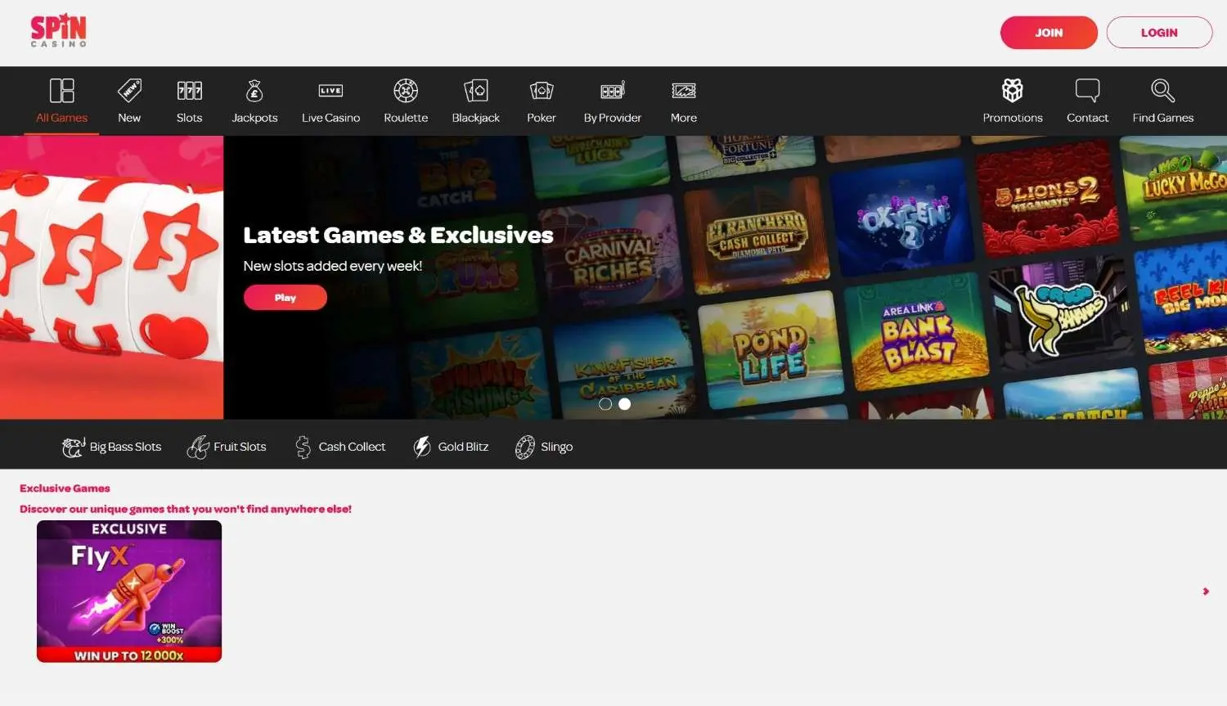Open the Fruit Slots link
This screenshot has width=1227, height=706.
[x=240, y=447]
